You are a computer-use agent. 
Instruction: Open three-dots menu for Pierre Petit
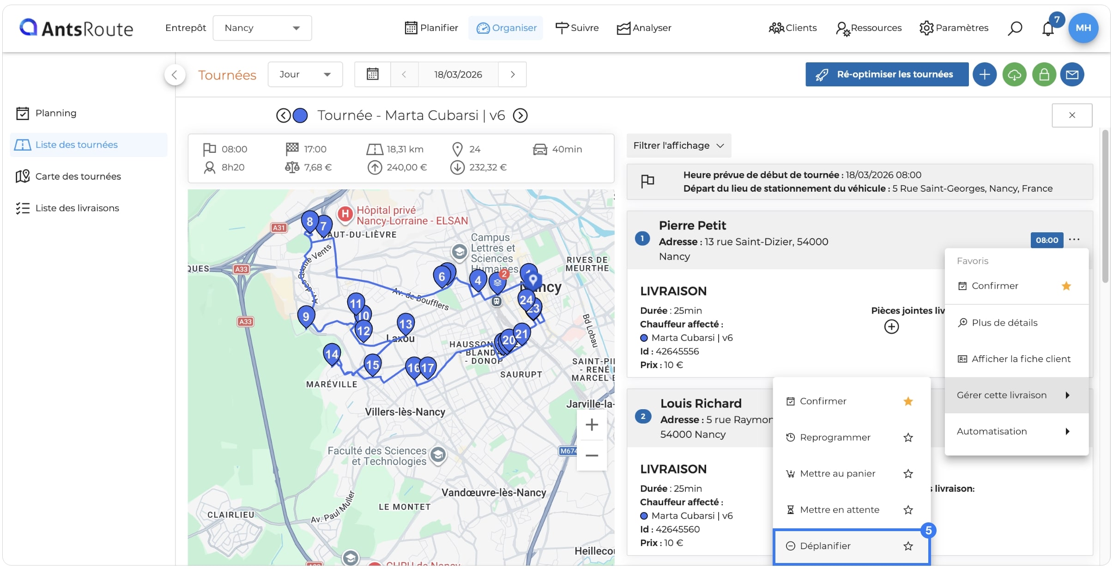pyautogui.click(x=1074, y=239)
